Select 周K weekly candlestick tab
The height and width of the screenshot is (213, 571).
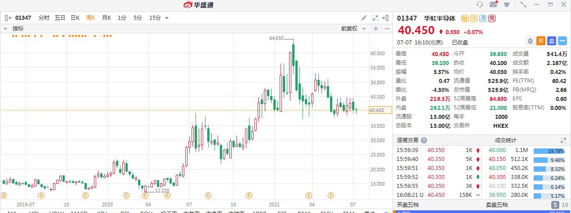[91, 18]
